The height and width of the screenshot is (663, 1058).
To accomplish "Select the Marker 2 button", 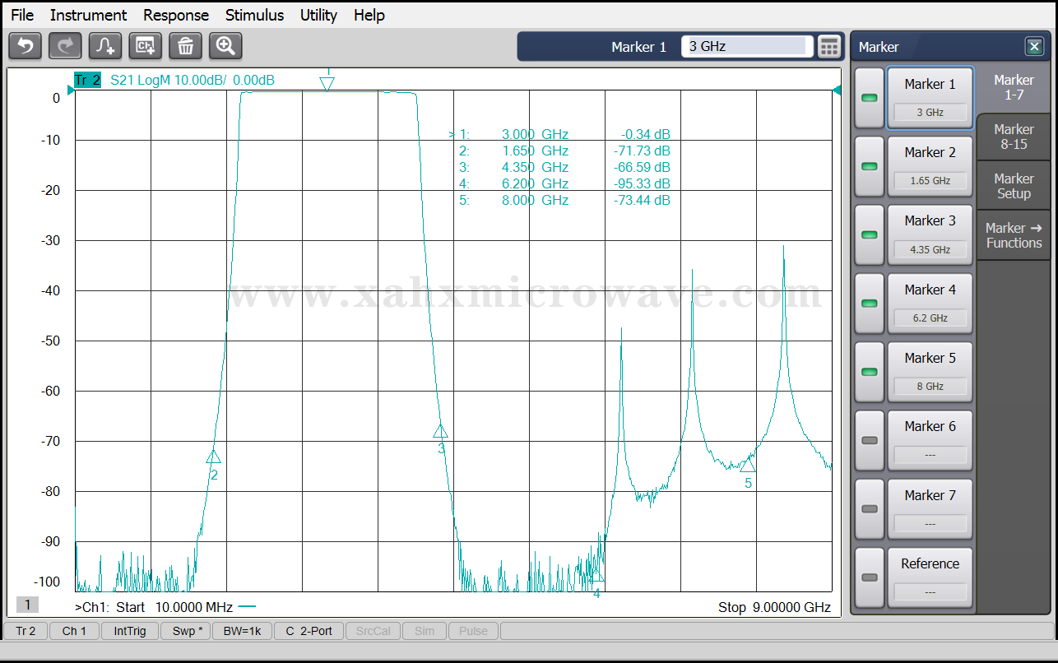I will [930, 166].
